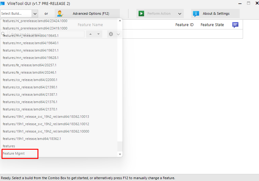Click the Select Build text field
This screenshot has height=181, width=259.
coord(16,13)
